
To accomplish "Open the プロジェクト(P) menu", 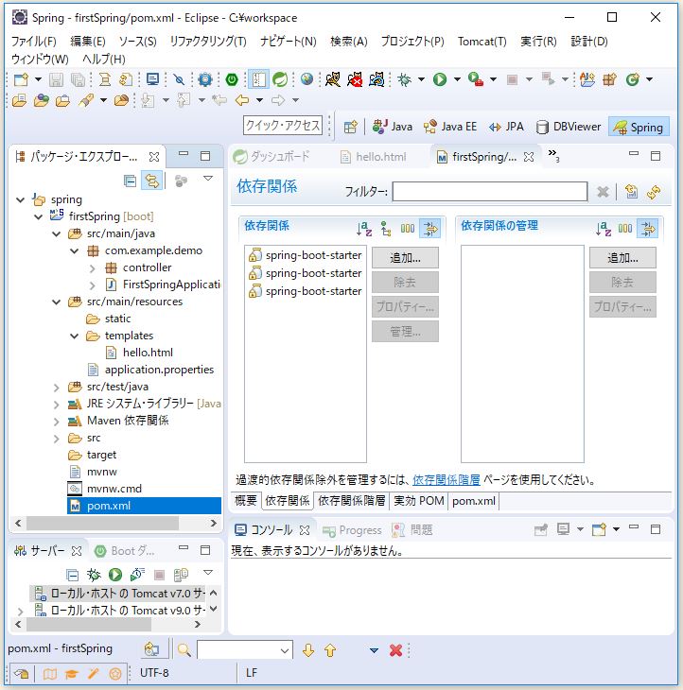I will pyautogui.click(x=412, y=42).
